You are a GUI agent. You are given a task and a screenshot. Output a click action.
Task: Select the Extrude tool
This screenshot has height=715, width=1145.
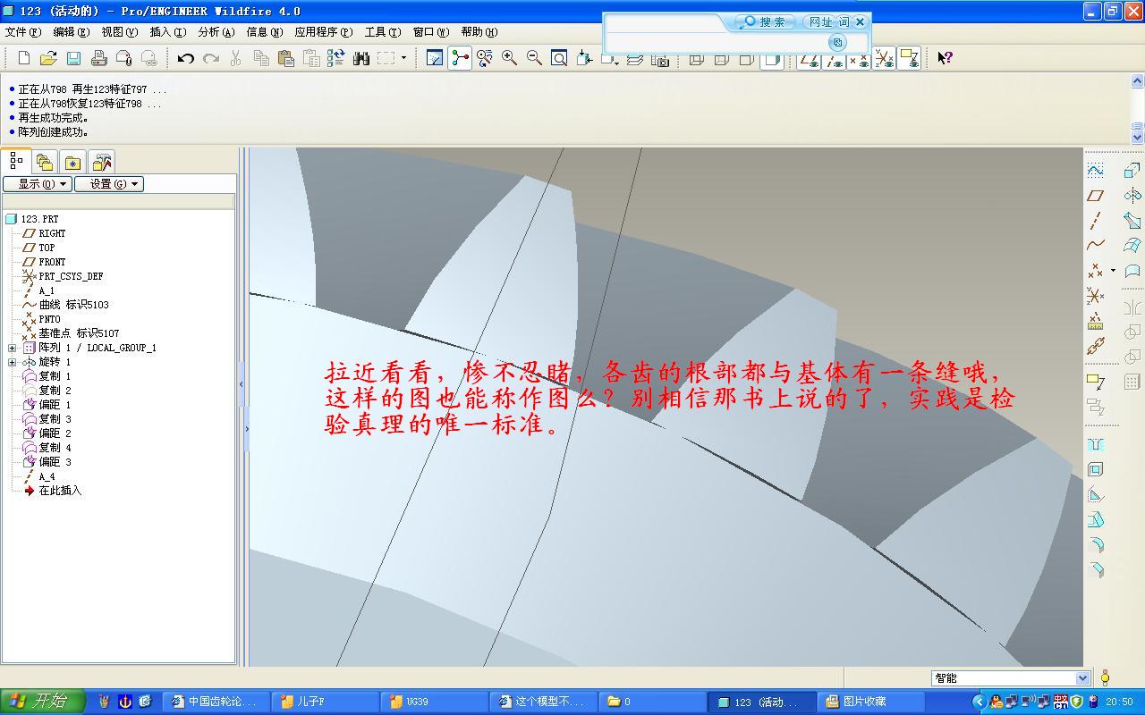pyautogui.click(x=1132, y=170)
